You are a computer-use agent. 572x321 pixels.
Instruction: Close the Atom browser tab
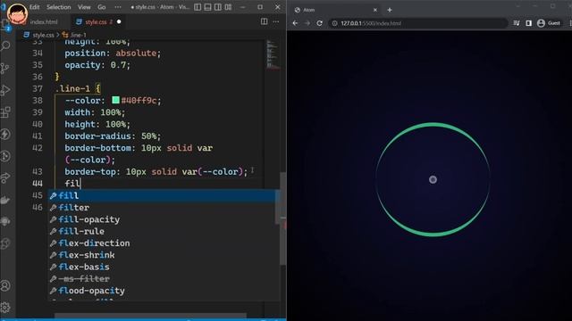pos(375,10)
